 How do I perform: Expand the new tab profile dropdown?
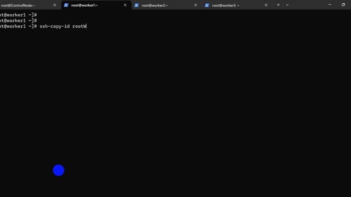pyautogui.click(x=287, y=5)
